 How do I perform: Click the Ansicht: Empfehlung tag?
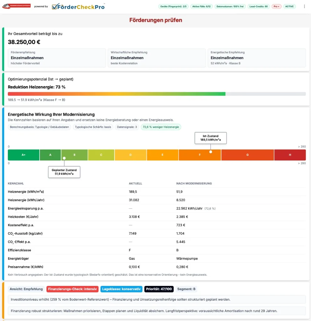26,289
